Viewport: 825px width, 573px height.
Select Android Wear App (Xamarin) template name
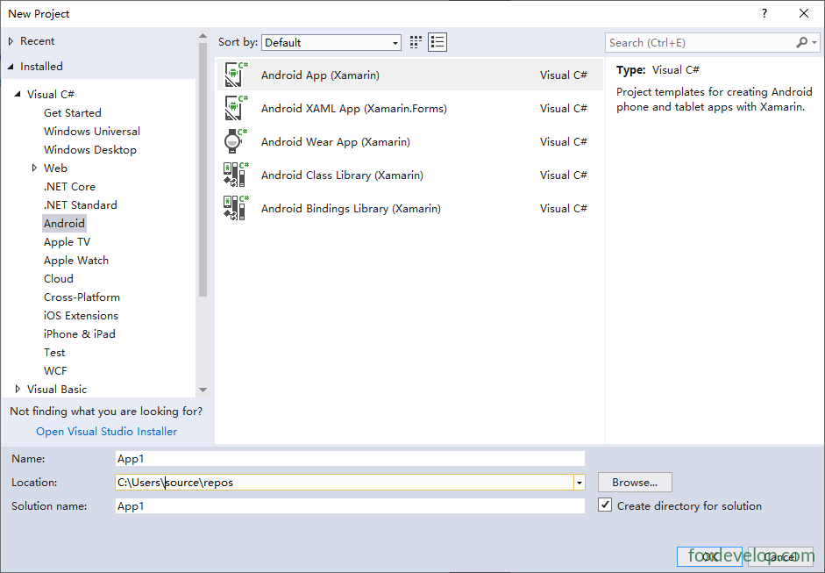click(336, 141)
